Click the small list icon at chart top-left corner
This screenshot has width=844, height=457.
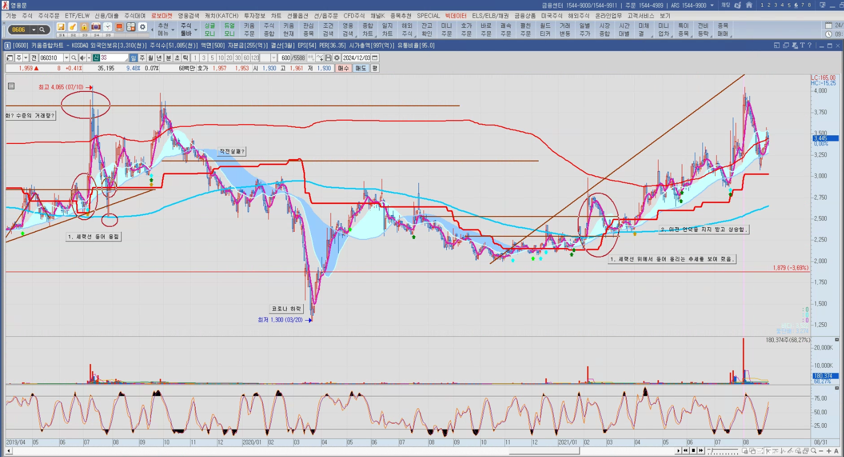(x=11, y=86)
